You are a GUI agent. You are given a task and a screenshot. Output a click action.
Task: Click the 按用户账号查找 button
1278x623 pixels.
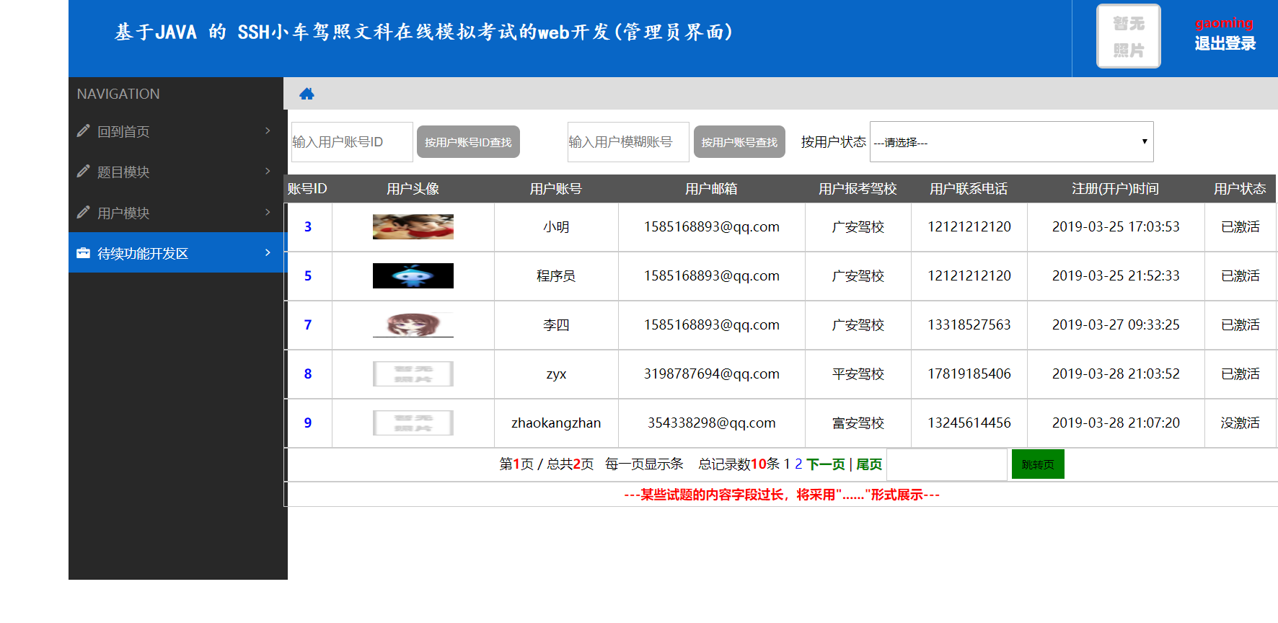(739, 142)
